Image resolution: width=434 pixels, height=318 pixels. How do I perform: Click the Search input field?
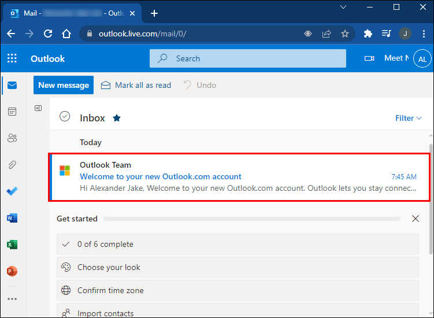pos(247,58)
